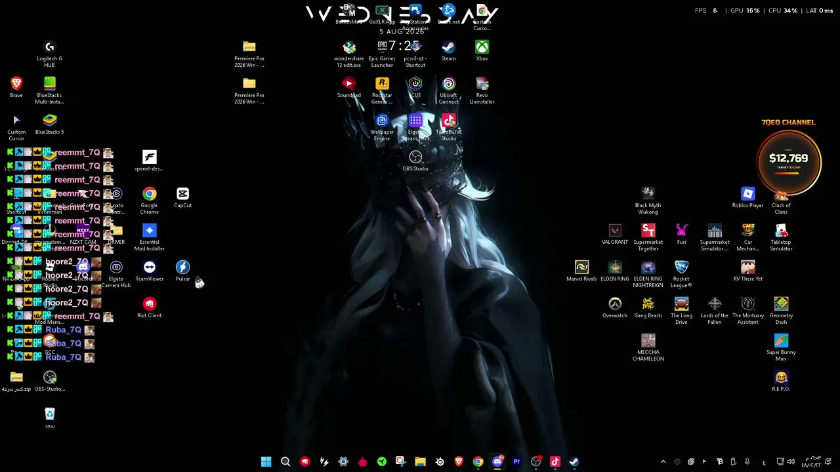840x472 pixels.
Task: Open the Ubisoft Connect desktop icon
Action: click(448, 84)
